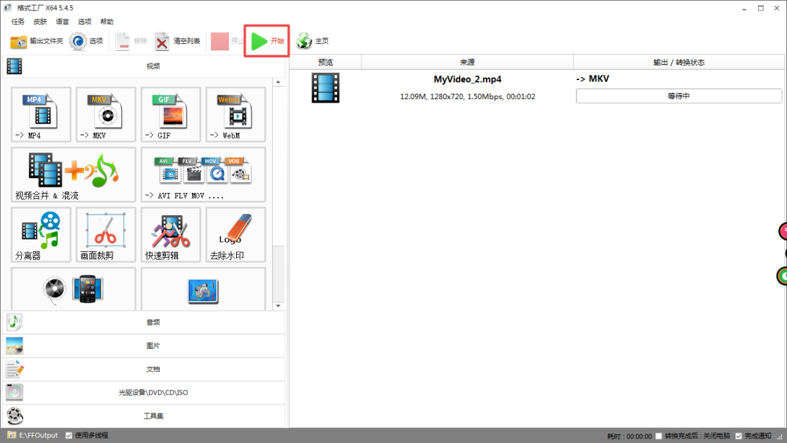This screenshot has height=443, width=787.
Task: Expand the 文档 document category
Action: [144, 369]
